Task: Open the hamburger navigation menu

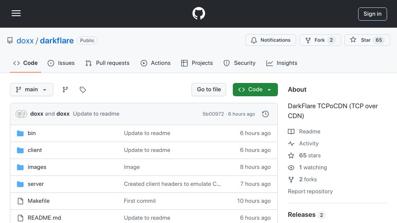Action: tap(16, 13)
